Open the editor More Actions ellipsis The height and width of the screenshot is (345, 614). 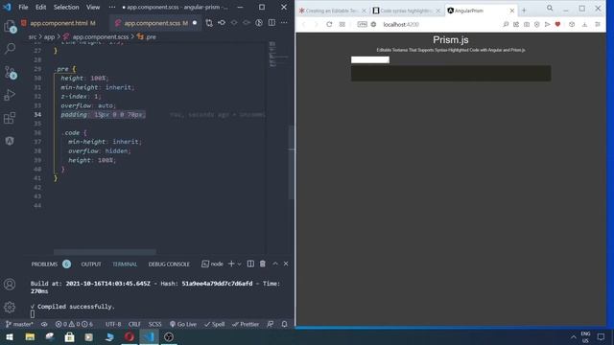coord(284,23)
